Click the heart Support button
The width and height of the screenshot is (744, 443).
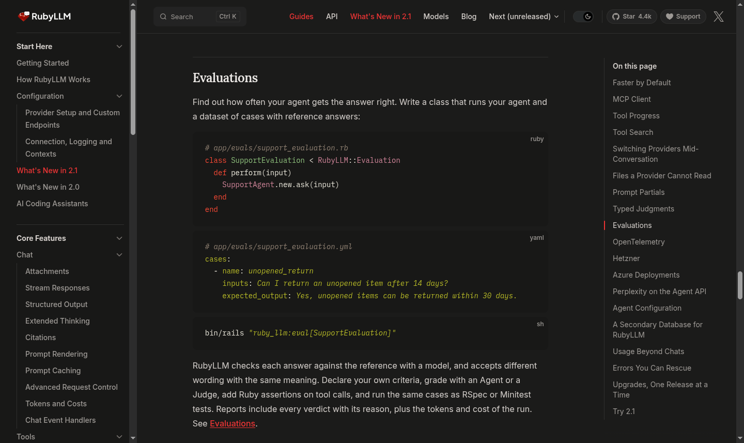(683, 17)
